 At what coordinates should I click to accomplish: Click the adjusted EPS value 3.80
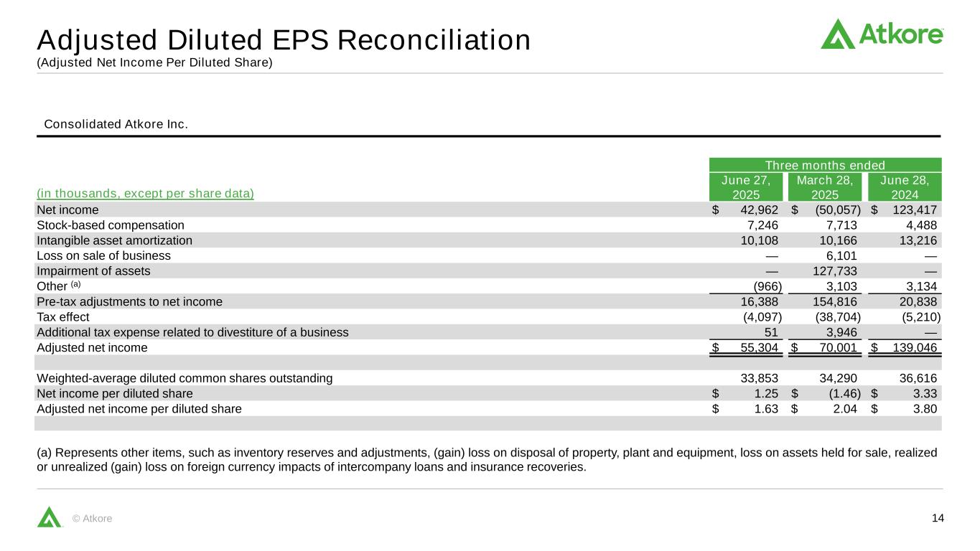pyautogui.click(x=925, y=409)
